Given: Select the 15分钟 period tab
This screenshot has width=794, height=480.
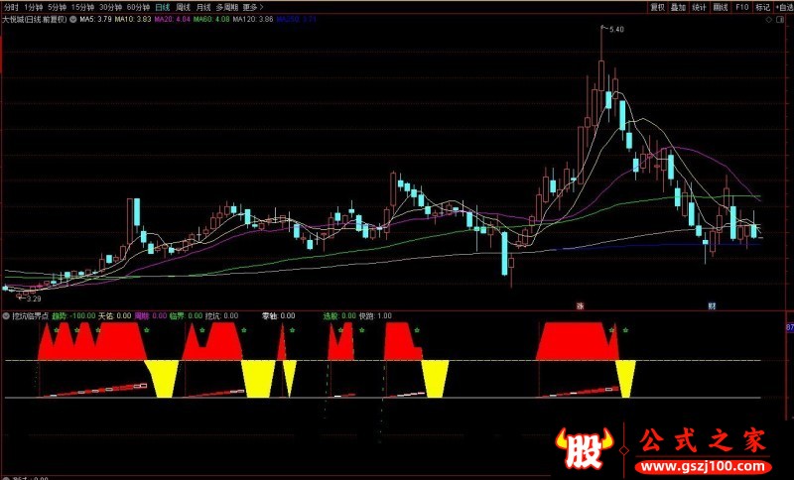Looking at the screenshot, I should tap(82, 7).
